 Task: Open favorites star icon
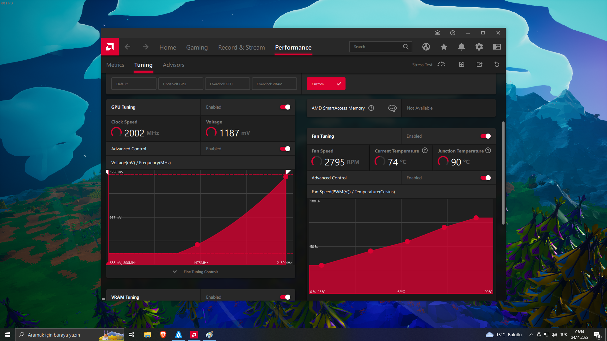click(444, 47)
